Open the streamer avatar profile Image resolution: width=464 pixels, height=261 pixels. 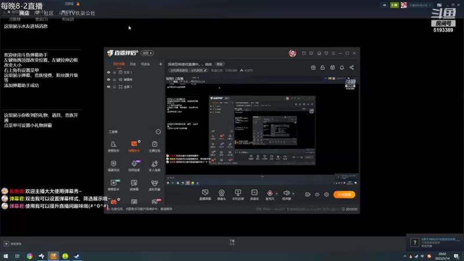point(292,53)
